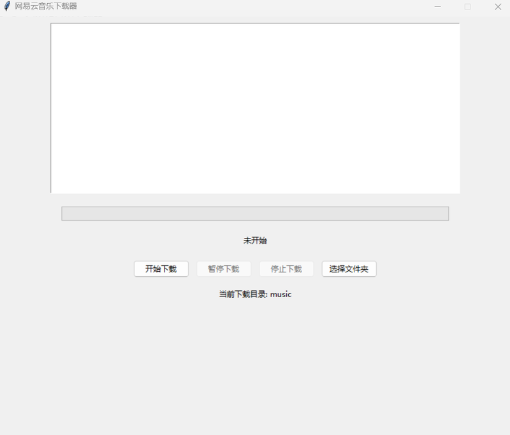Screen dimensions: 510x435
Task: Open the 选择文件夹 folder chooser
Action: point(349,269)
